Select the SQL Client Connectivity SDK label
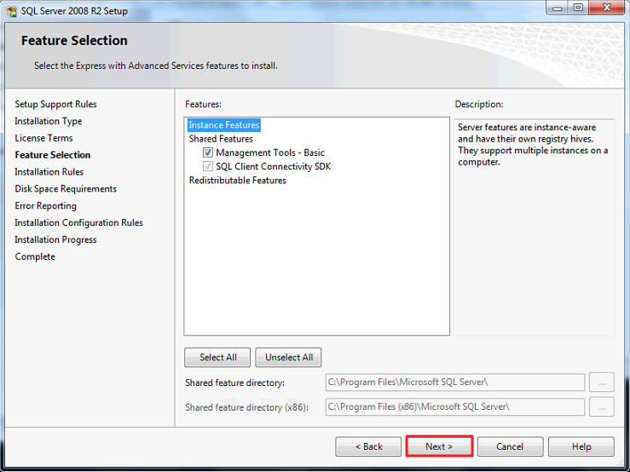The image size is (630, 472). pyautogui.click(x=273, y=166)
